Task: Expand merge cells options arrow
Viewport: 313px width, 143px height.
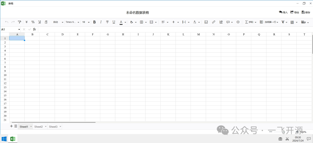Action: point(156,22)
